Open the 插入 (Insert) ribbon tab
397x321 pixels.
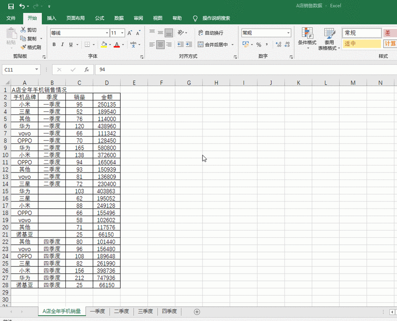(x=51, y=18)
